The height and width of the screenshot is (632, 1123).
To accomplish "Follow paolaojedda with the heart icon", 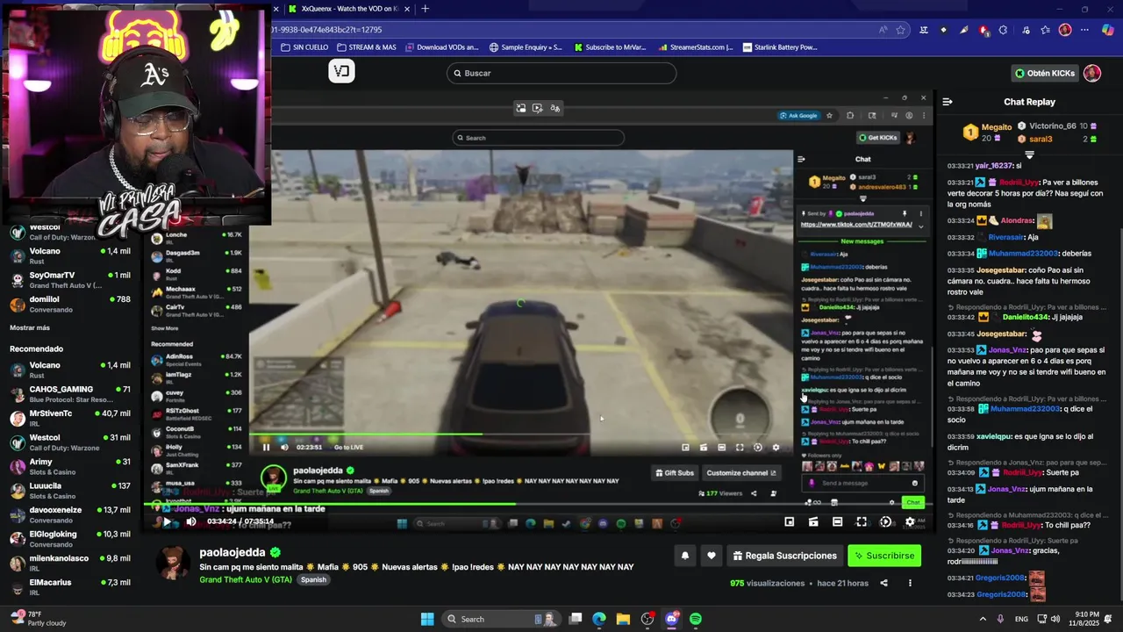I will click(x=712, y=556).
